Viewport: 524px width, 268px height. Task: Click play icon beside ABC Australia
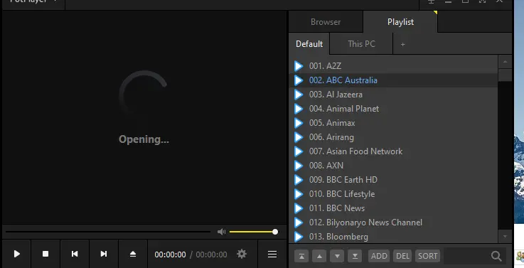tap(299, 80)
